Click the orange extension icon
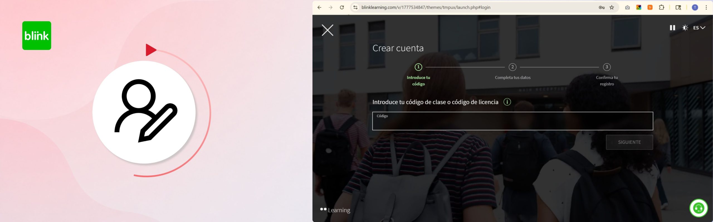713x222 pixels. (x=650, y=7)
